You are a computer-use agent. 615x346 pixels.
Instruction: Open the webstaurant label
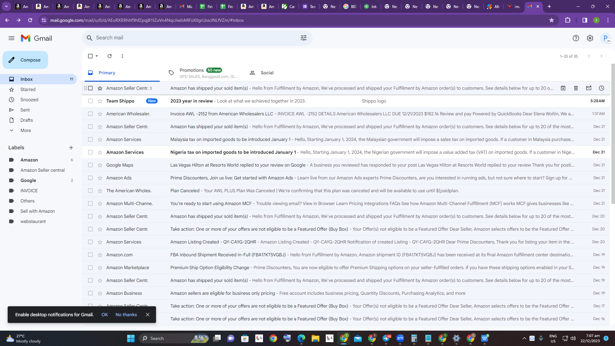[33, 221]
